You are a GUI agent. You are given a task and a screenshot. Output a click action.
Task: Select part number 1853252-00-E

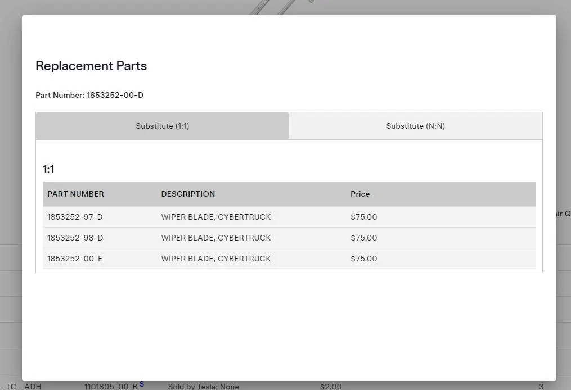[75, 259]
